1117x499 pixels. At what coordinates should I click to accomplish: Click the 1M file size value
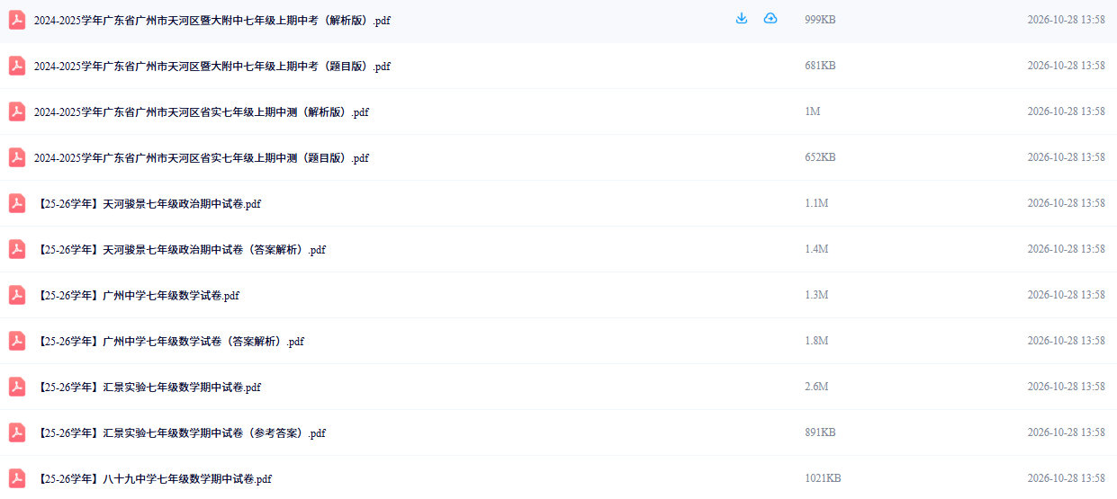813,111
